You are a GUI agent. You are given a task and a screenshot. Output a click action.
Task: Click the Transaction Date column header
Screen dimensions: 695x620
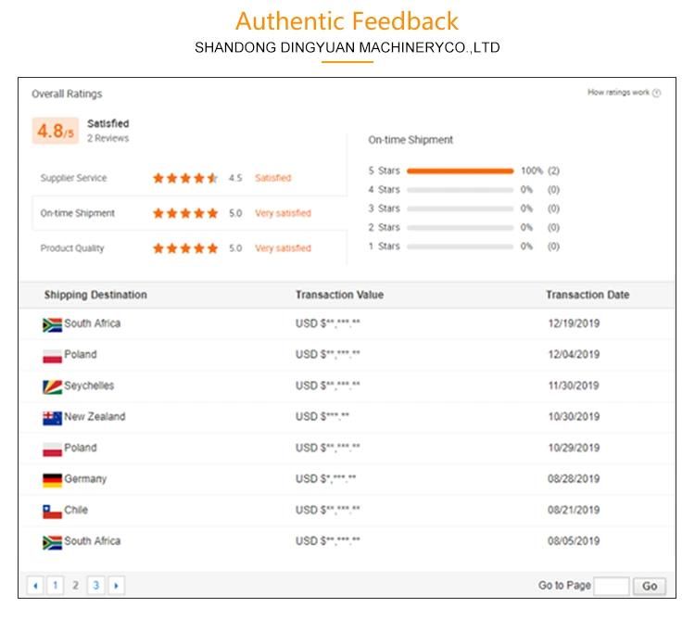click(x=588, y=295)
